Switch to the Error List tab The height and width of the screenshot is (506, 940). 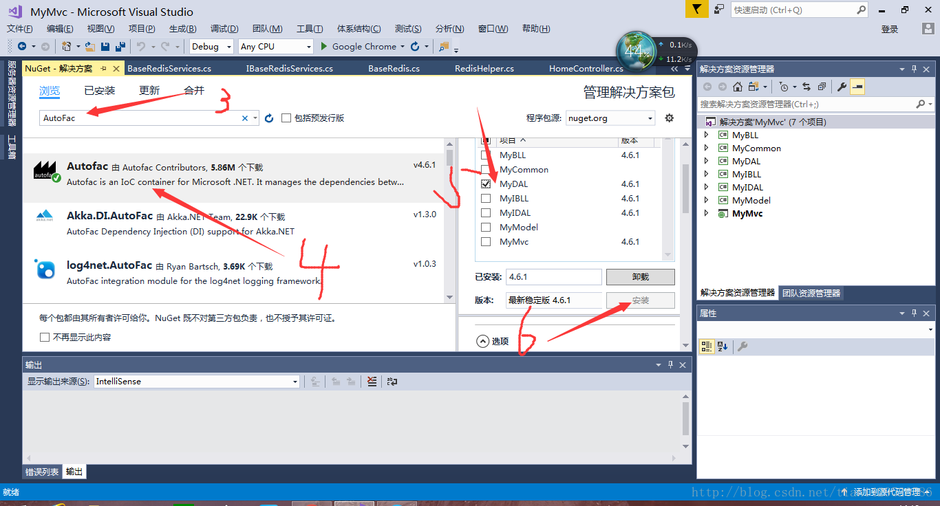coord(42,472)
